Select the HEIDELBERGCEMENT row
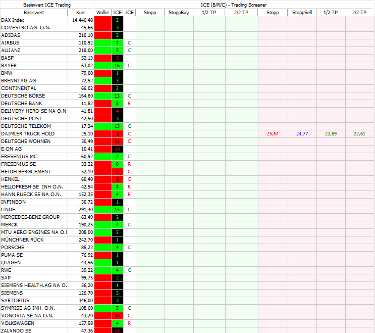The image size is (375, 333). (26, 172)
